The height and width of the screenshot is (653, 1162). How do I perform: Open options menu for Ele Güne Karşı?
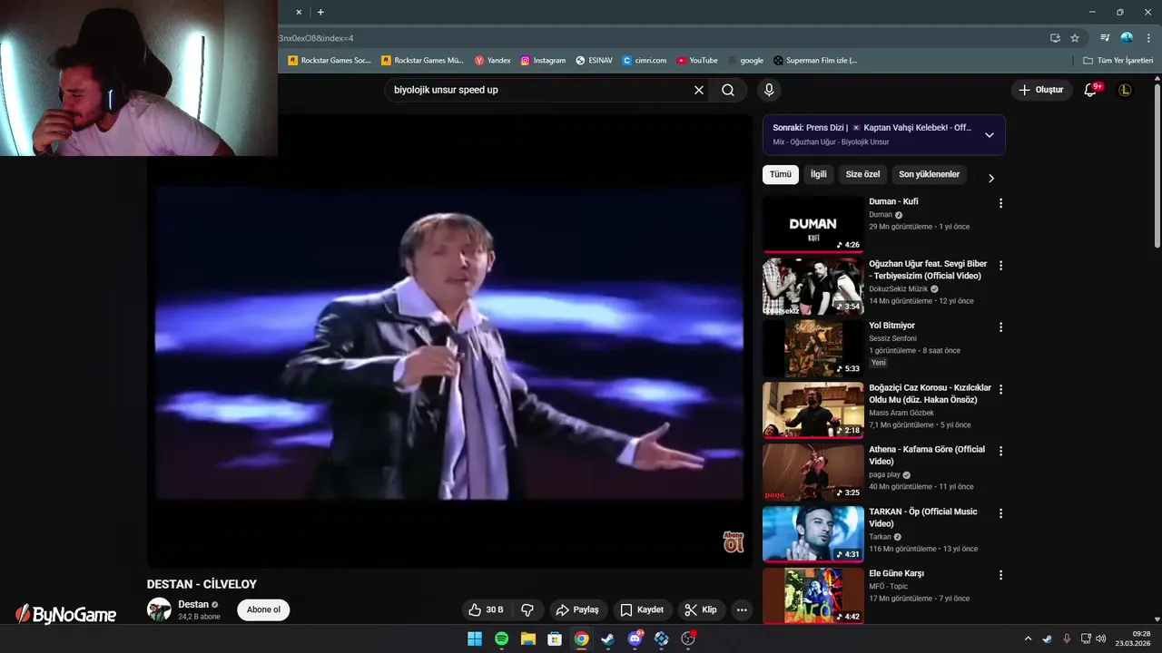(1001, 575)
